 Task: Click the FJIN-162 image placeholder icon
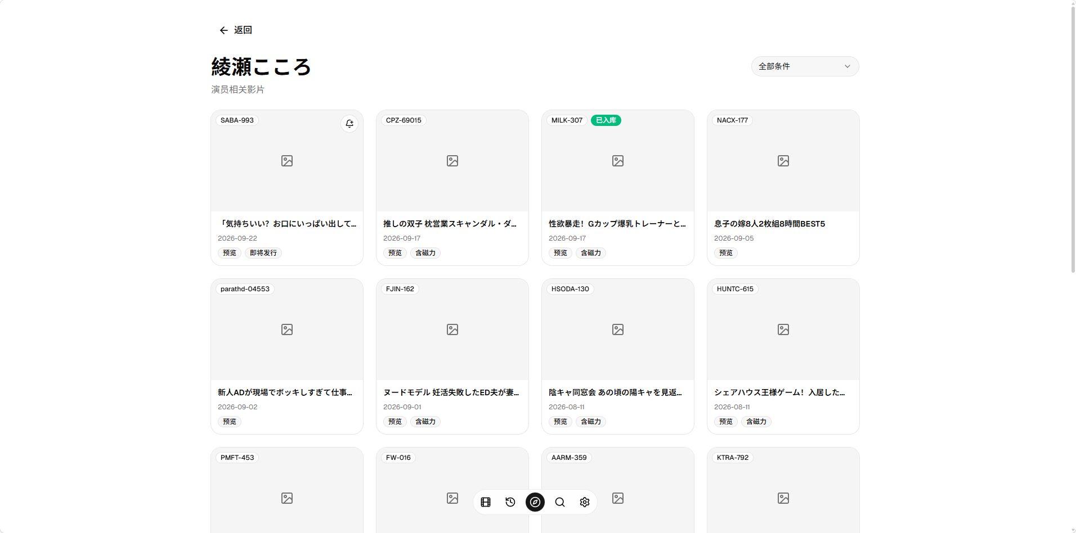coord(452,329)
